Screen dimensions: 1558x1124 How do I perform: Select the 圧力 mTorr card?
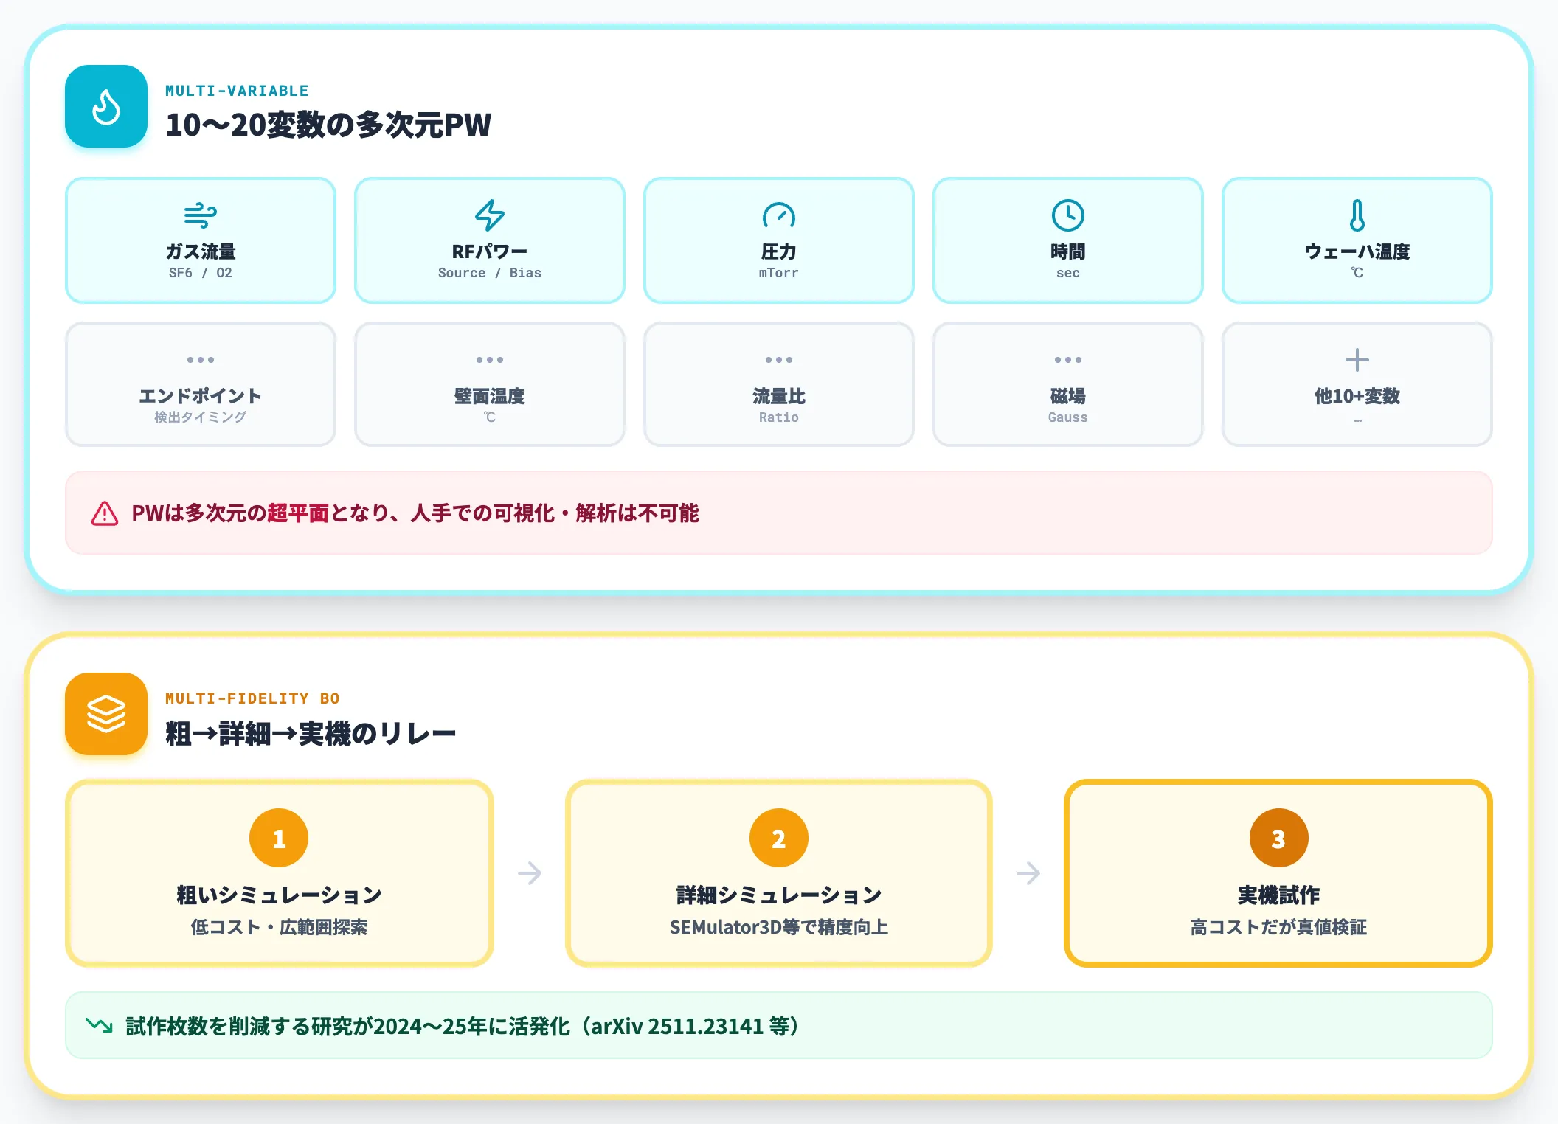click(779, 240)
